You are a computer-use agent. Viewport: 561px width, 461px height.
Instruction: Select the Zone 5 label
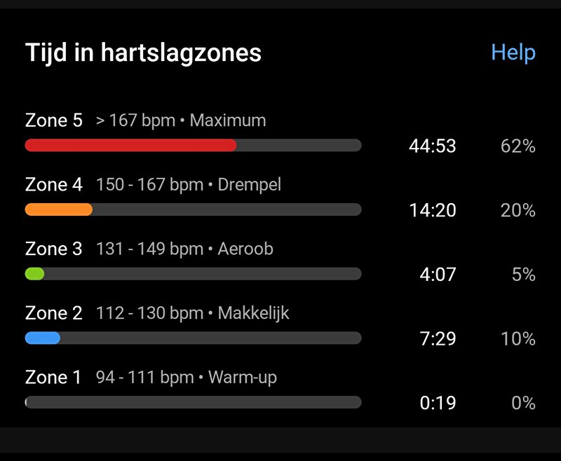(x=54, y=121)
